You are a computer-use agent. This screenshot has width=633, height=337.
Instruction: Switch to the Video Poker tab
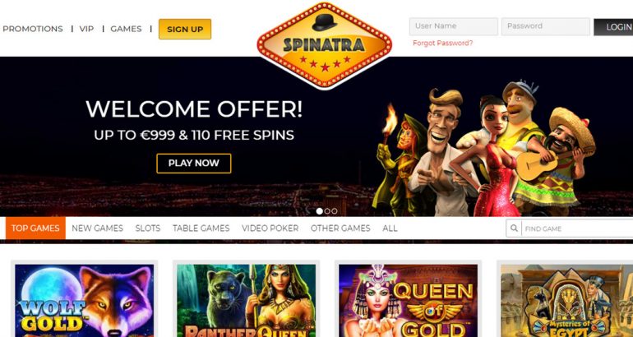point(270,229)
